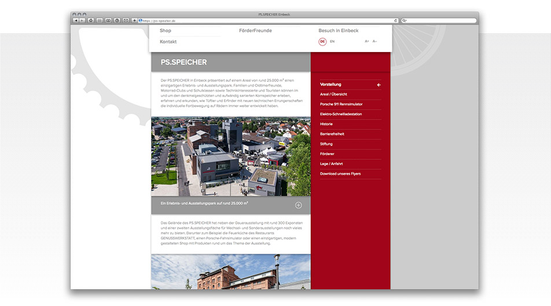Expand the image caption plus circle
The height and width of the screenshot is (306, 551).
coord(299,205)
